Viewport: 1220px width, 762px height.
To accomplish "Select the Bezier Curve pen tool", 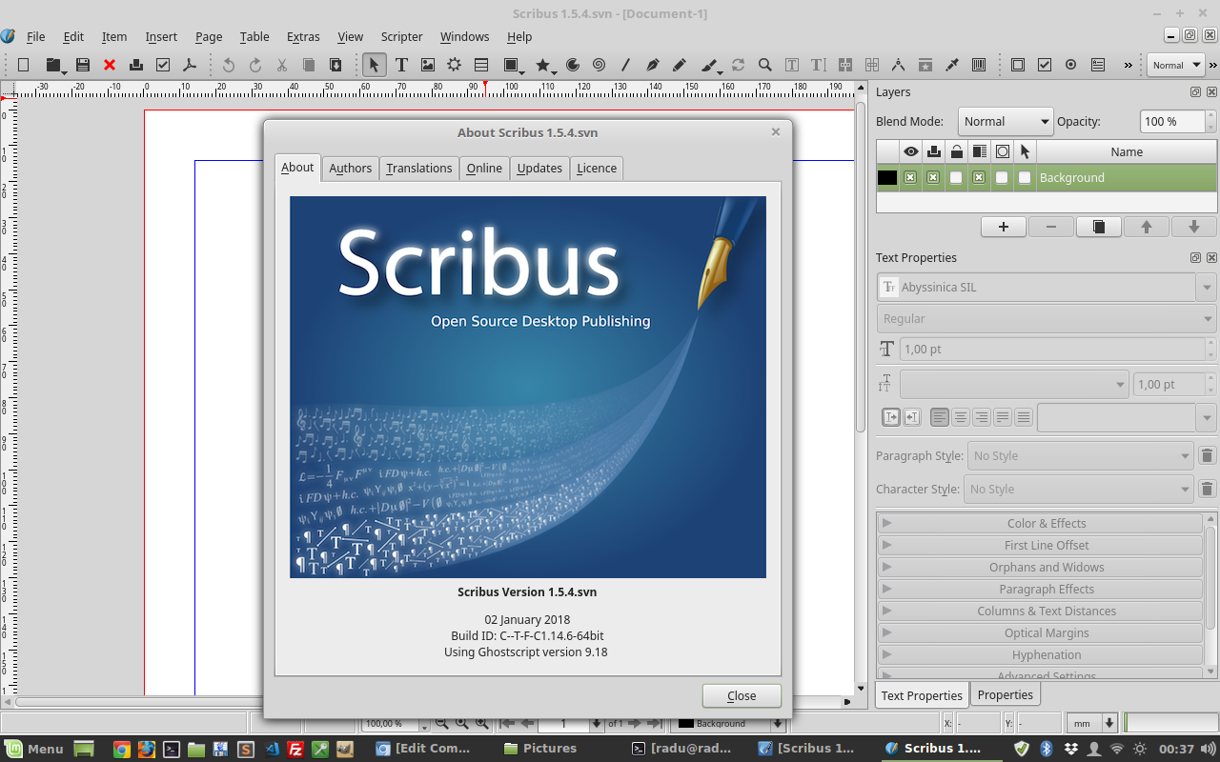I will pos(652,65).
